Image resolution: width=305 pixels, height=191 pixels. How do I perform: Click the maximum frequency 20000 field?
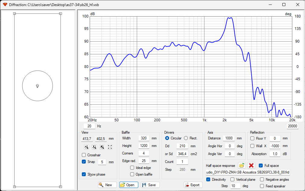click(x=293, y=126)
